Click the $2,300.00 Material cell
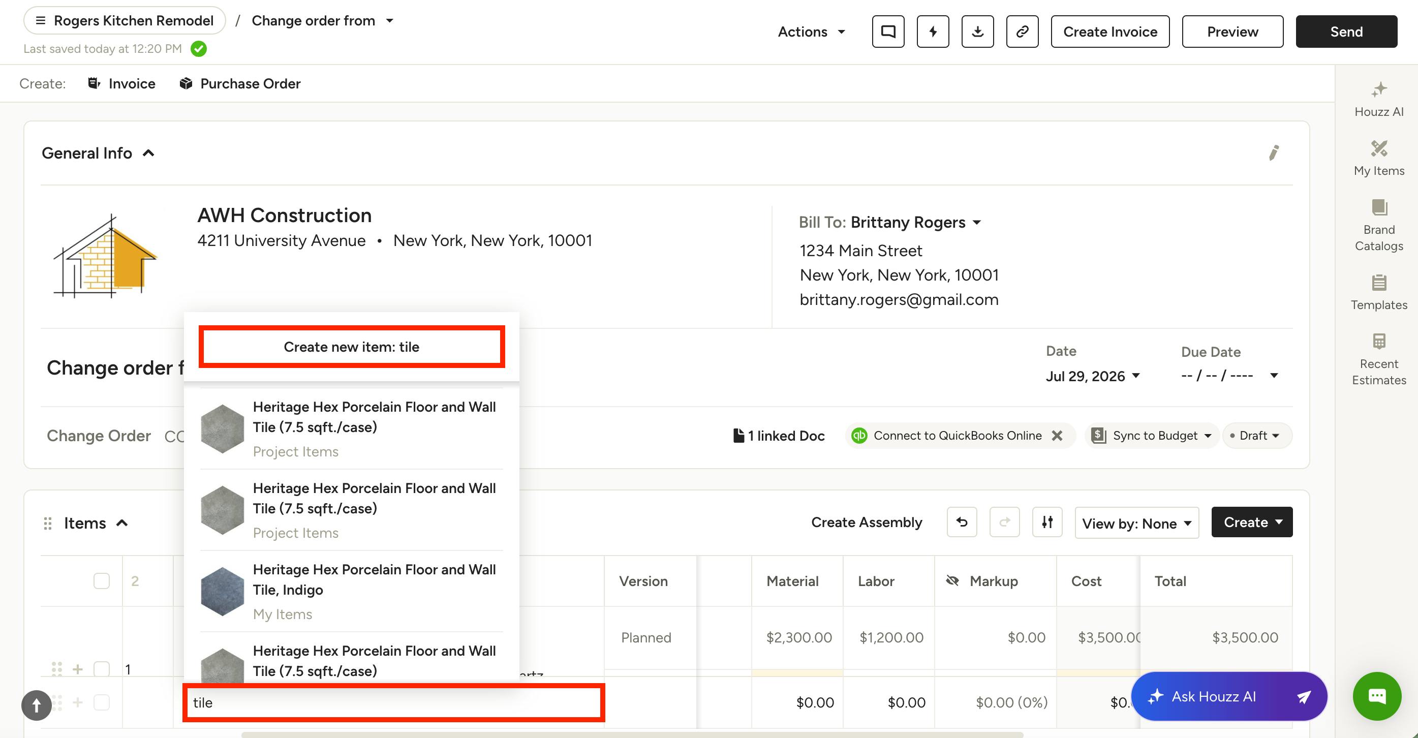1418x738 pixels. coord(798,637)
